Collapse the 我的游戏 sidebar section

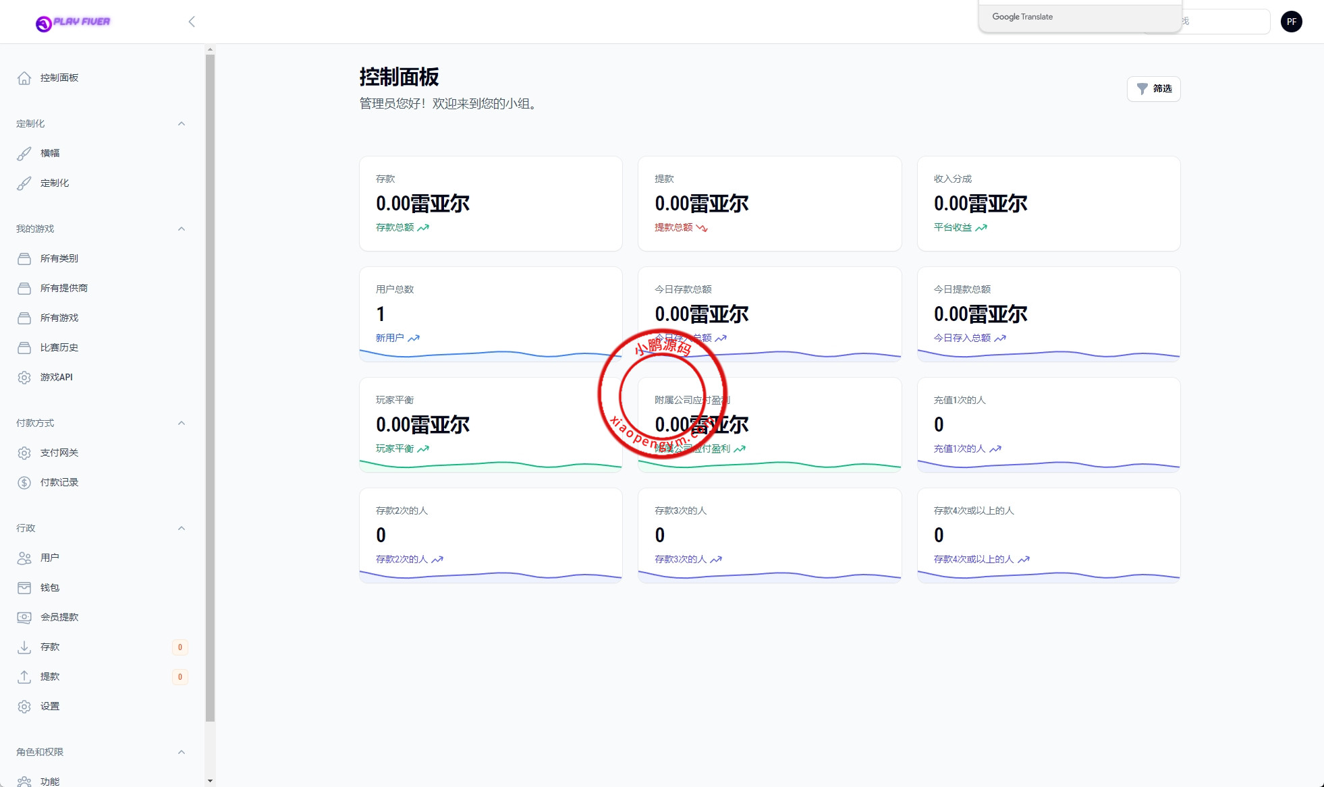pyautogui.click(x=182, y=229)
